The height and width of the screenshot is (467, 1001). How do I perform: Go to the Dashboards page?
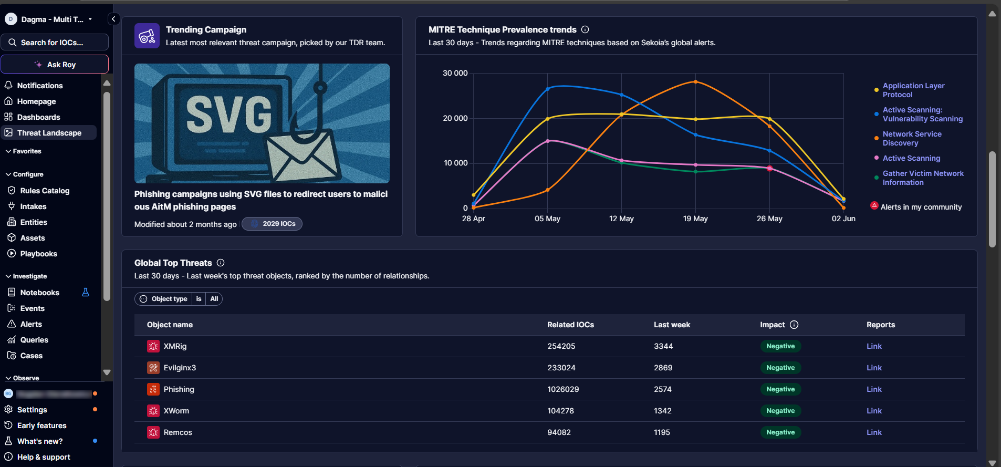tap(38, 117)
